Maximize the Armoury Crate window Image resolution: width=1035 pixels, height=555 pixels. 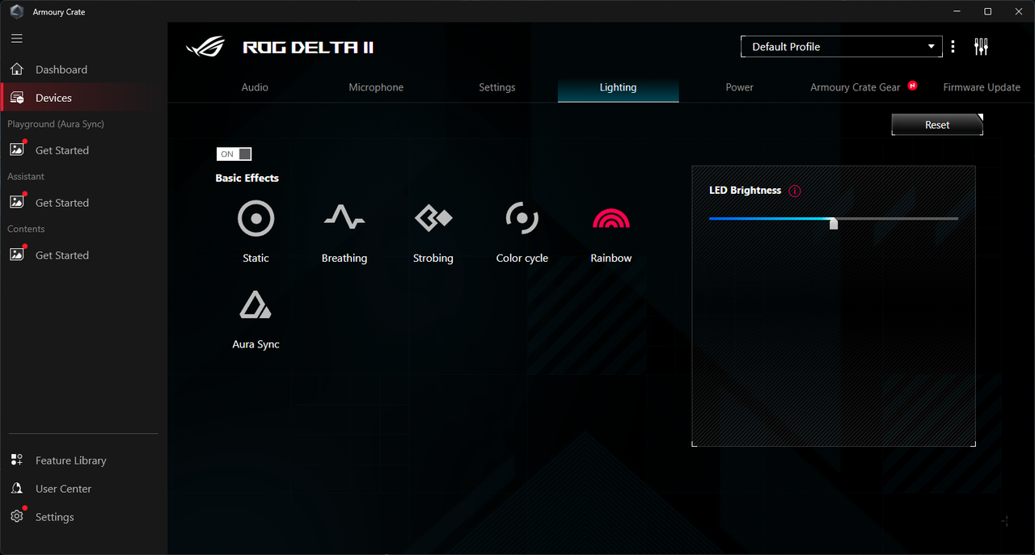pyautogui.click(x=987, y=11)
